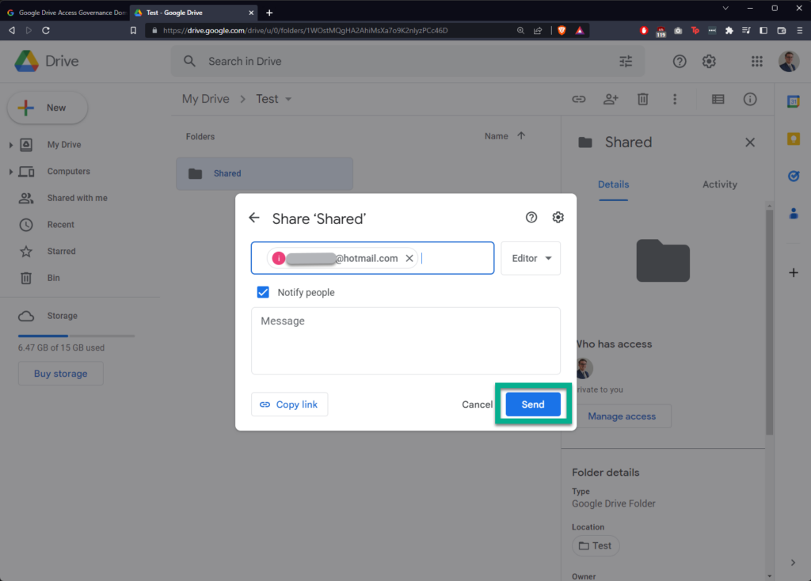Click the New button
811x581 pixels.
pos(47,108)
